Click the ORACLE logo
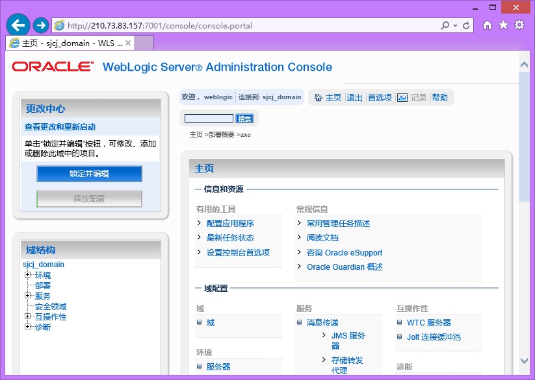The width and height of the screenshot is (535, 380). 53,66
